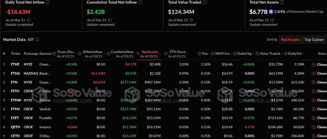
Task: Click sort arrows after CumNetInflow header
Action: click(x=136, y=54)
